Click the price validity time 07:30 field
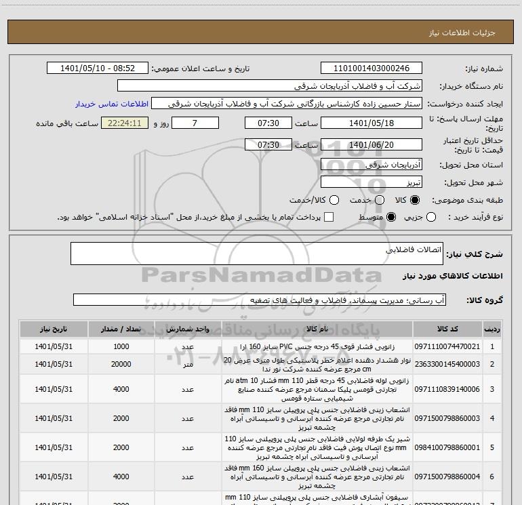 268,145
